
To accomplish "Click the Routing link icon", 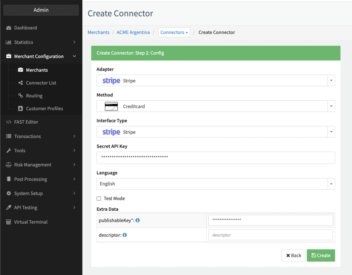I will [x=20, y=96].
